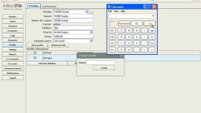
Task: Click the divide key in Calculator
Action: pyautogui.click(x=144, y=31)
